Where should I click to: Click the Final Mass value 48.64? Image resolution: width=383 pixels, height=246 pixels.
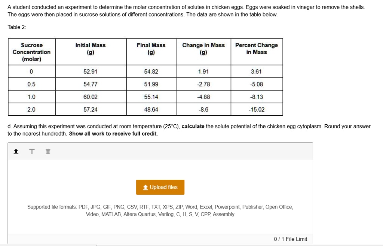pos(151,110)
